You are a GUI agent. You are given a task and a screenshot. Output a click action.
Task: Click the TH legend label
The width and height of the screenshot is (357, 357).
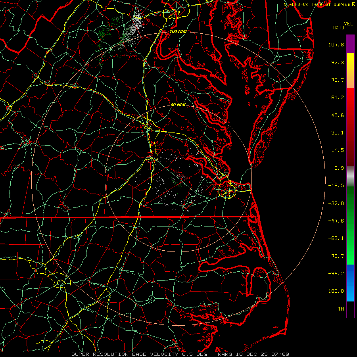(341, 309)
